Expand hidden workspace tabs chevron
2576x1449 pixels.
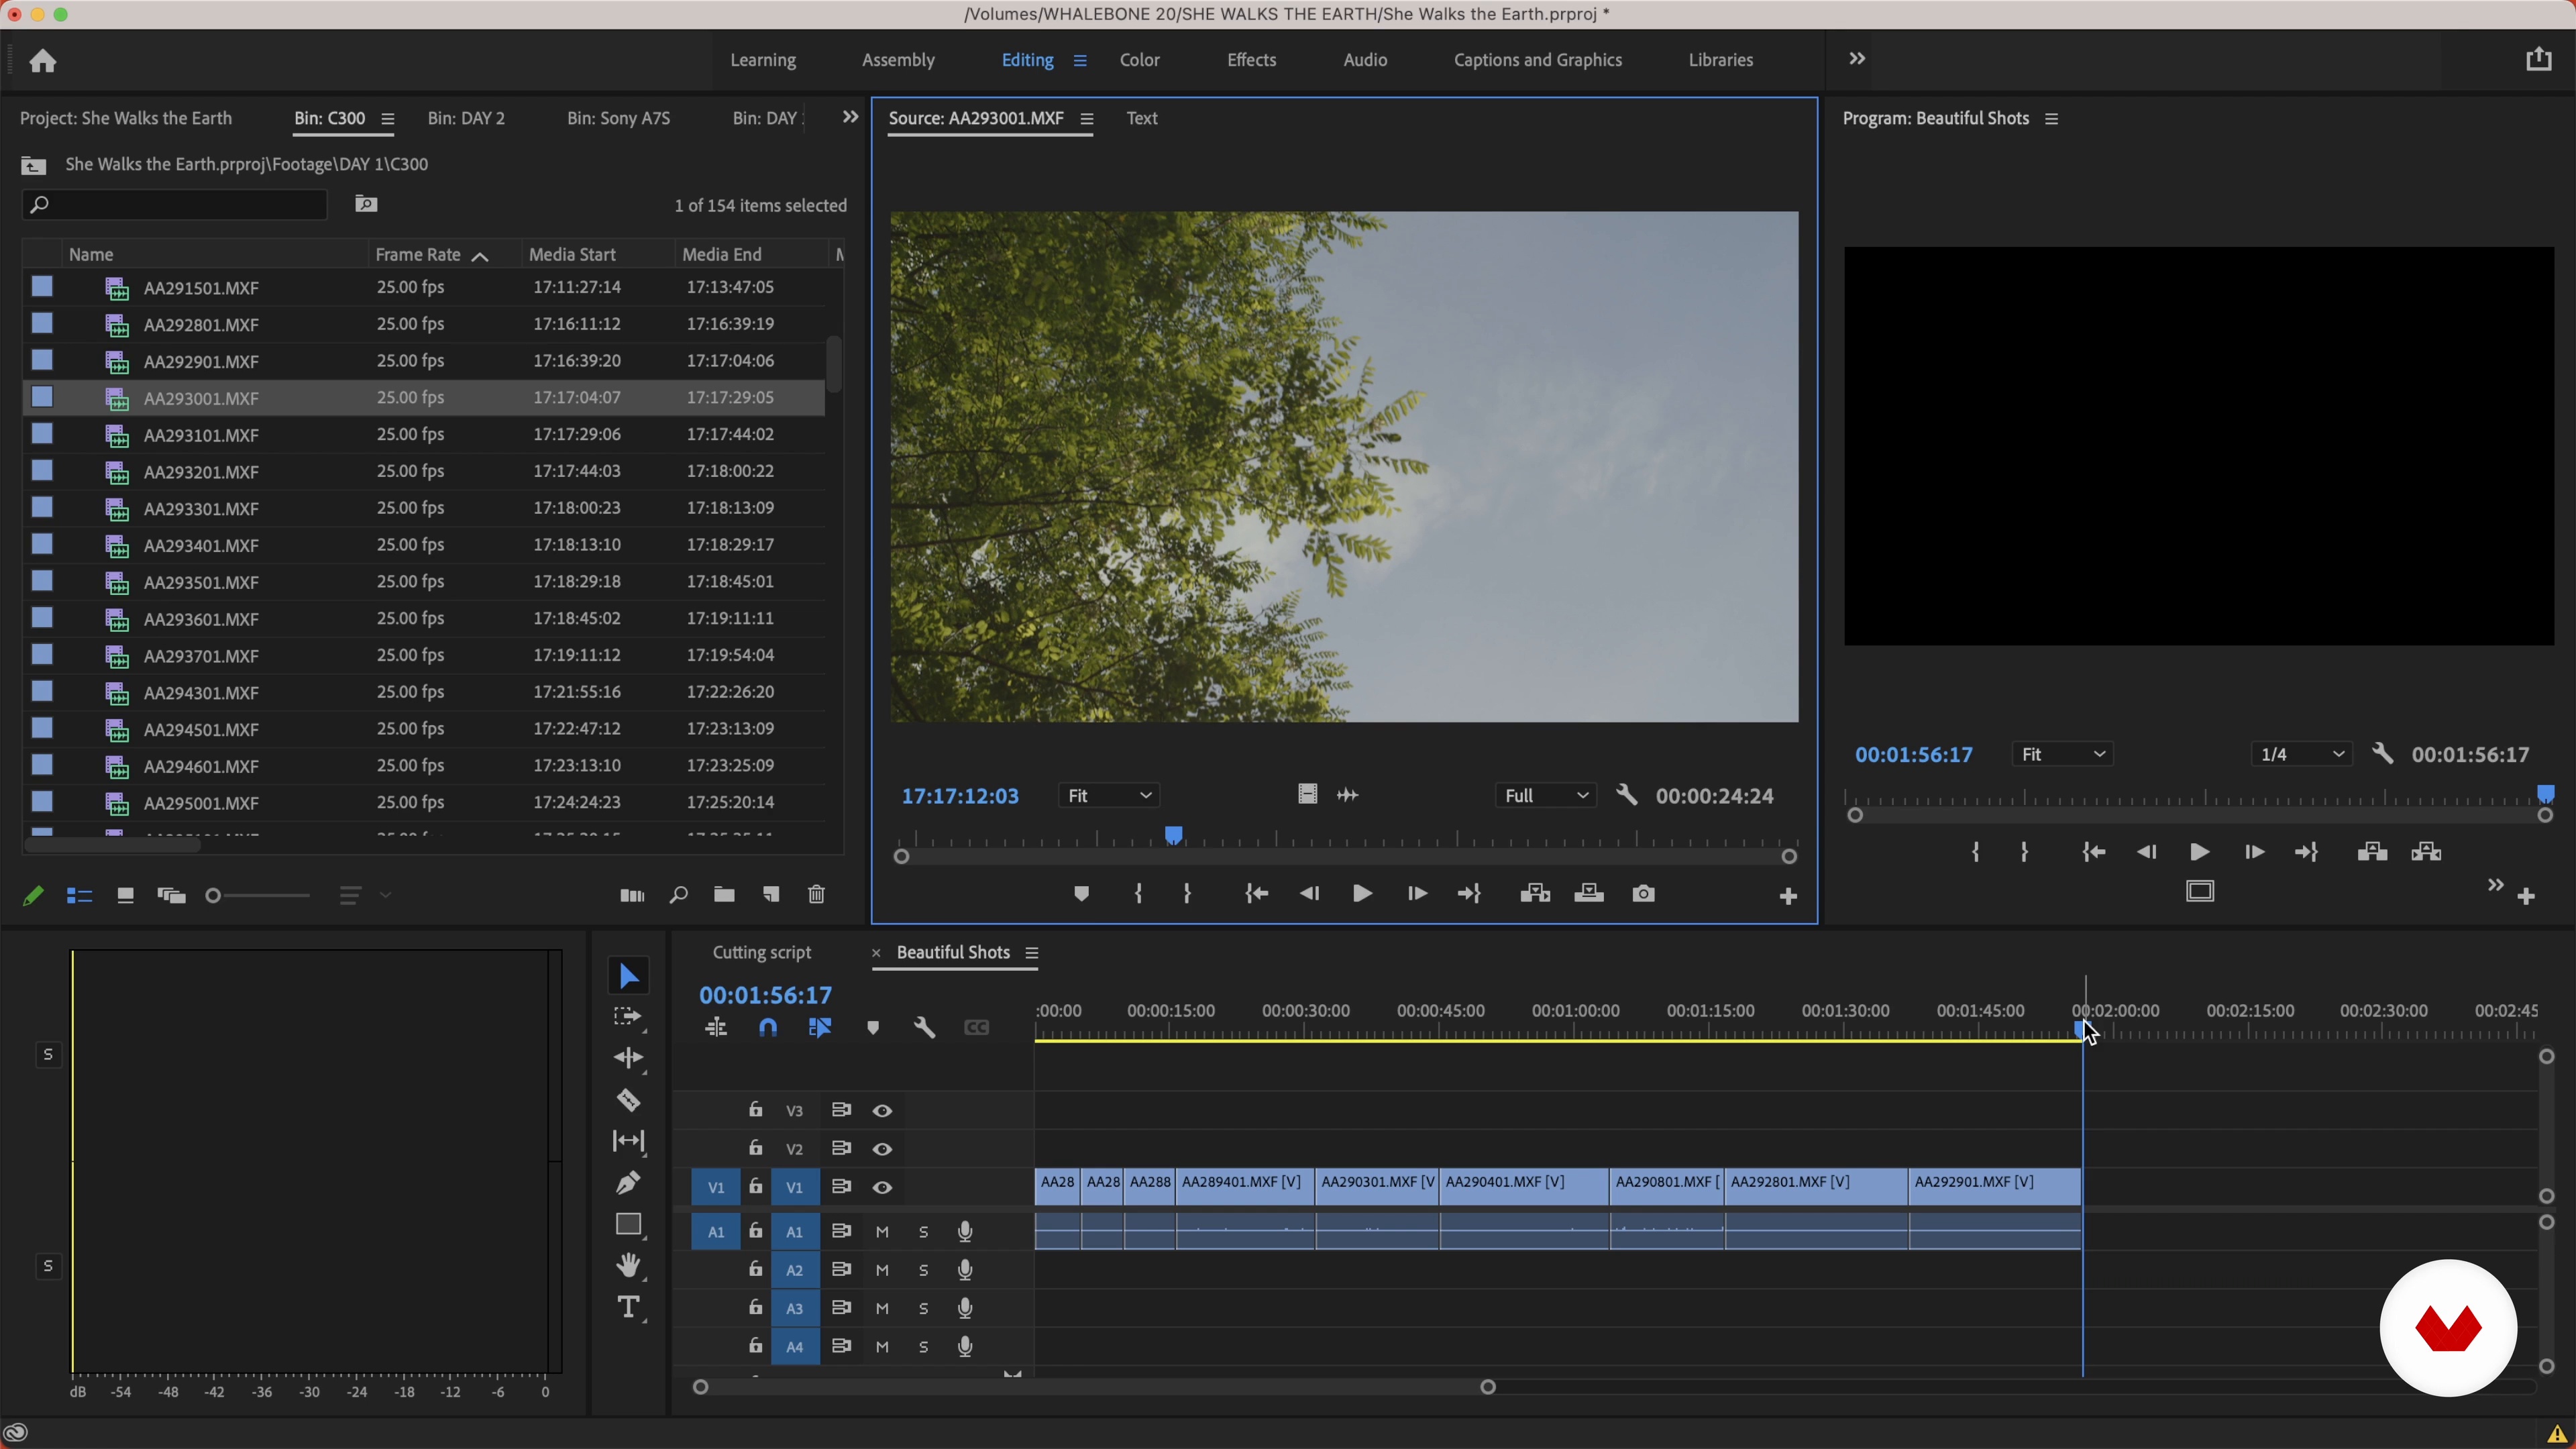click(1857, 59)
